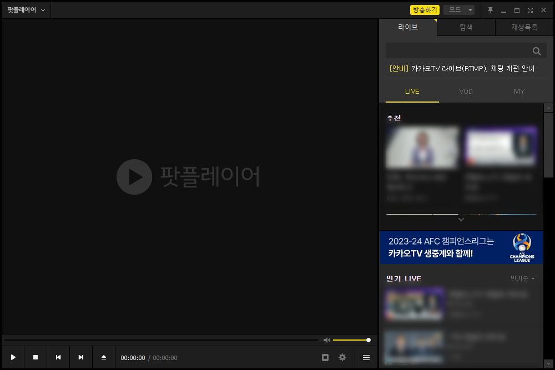Maximize the PotPlayer window
Image resolution: width=555 pixels, height=370 pixels.
coord(517,10)
